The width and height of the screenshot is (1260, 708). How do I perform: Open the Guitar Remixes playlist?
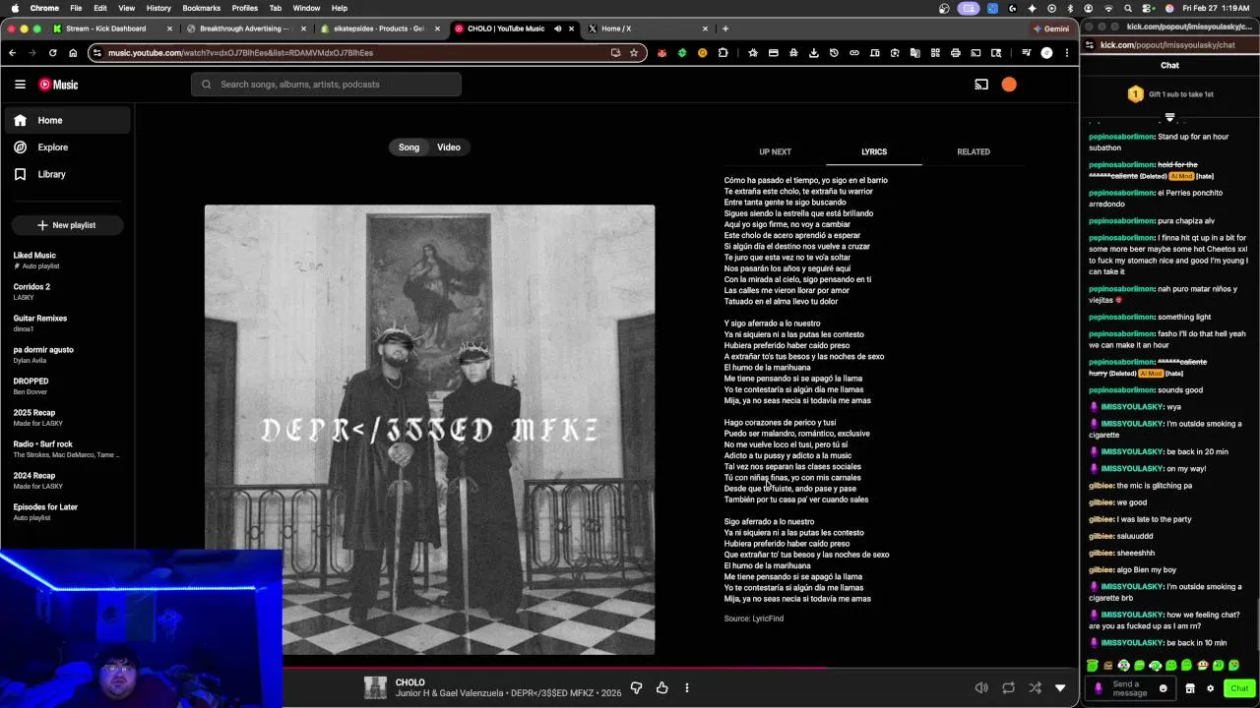[67, 324]
